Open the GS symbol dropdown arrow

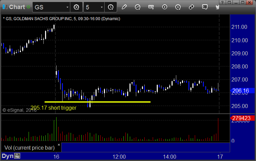[67, 7]
